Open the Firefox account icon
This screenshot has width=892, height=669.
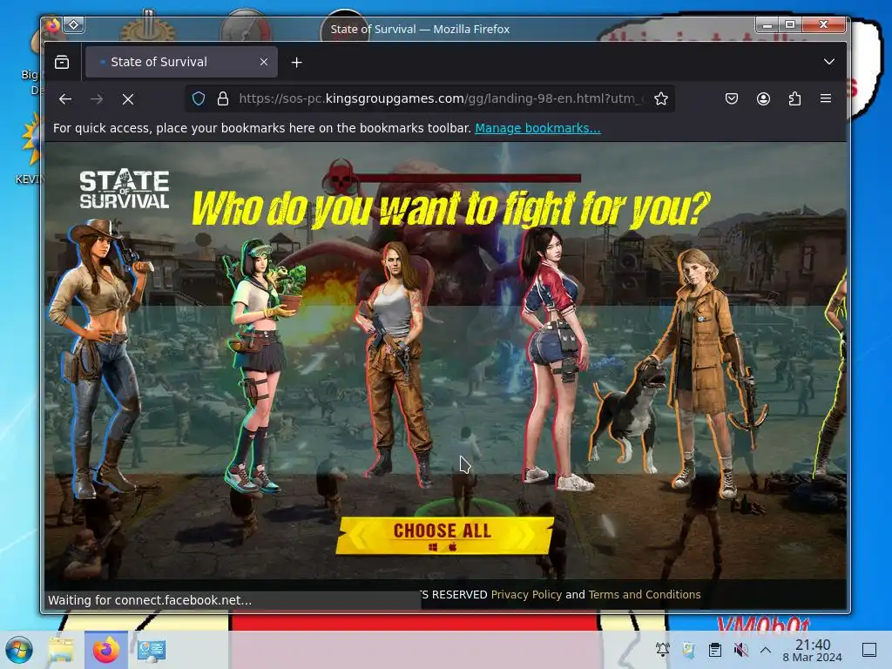pyautogui.click(x=763, y=99)
